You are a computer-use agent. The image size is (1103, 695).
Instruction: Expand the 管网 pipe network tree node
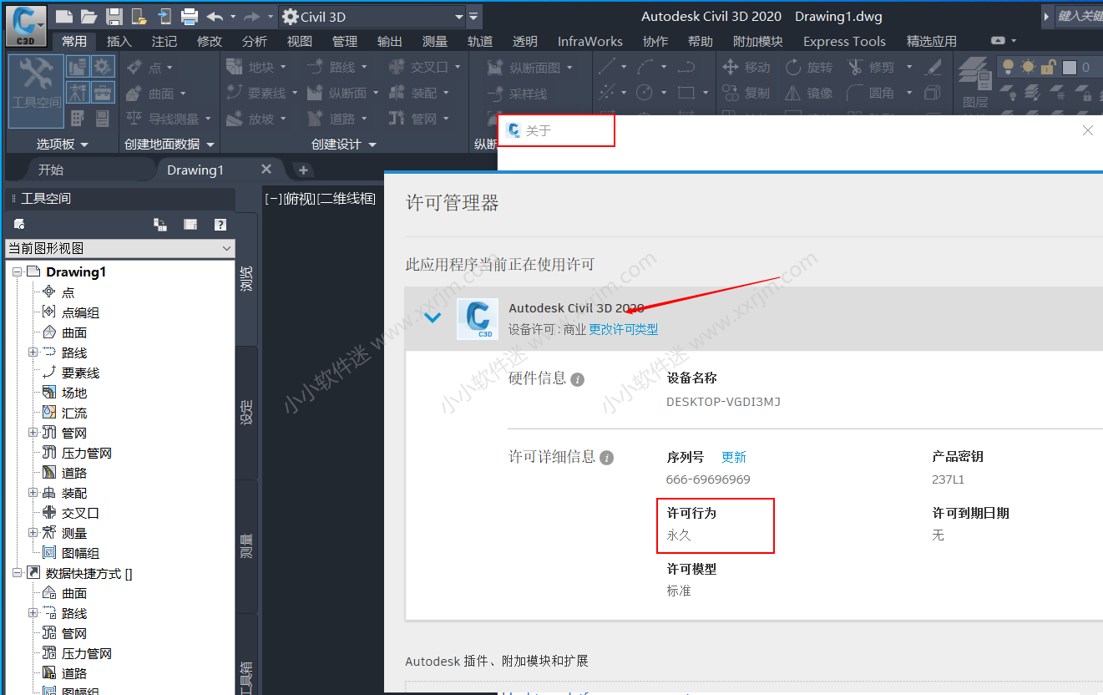click(x=33, y=433)
